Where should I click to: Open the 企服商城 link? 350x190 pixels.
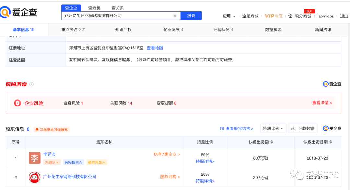coord(250,16)
